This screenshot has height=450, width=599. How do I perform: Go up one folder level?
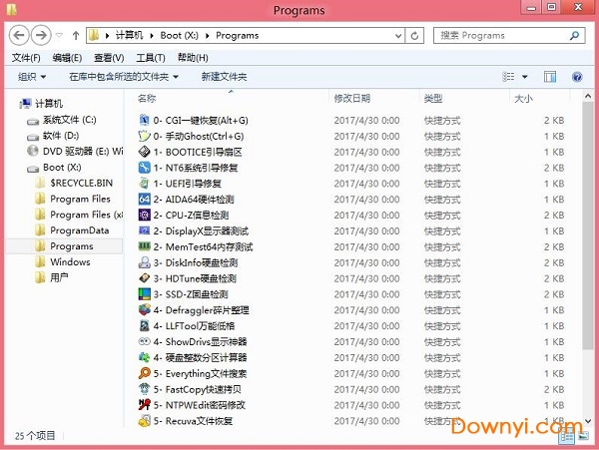point(76,36)
